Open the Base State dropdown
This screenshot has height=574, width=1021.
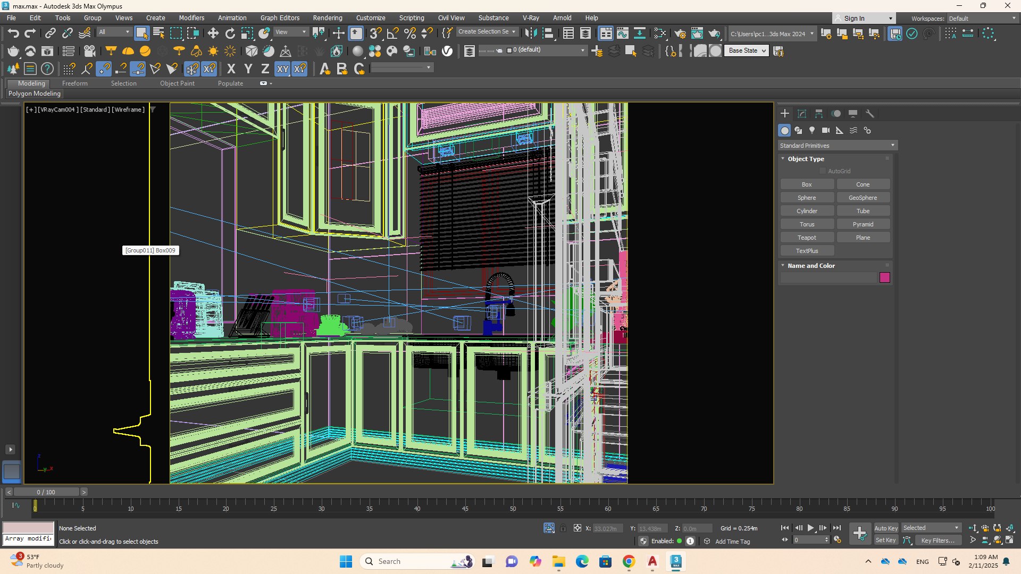coord(747,50)
